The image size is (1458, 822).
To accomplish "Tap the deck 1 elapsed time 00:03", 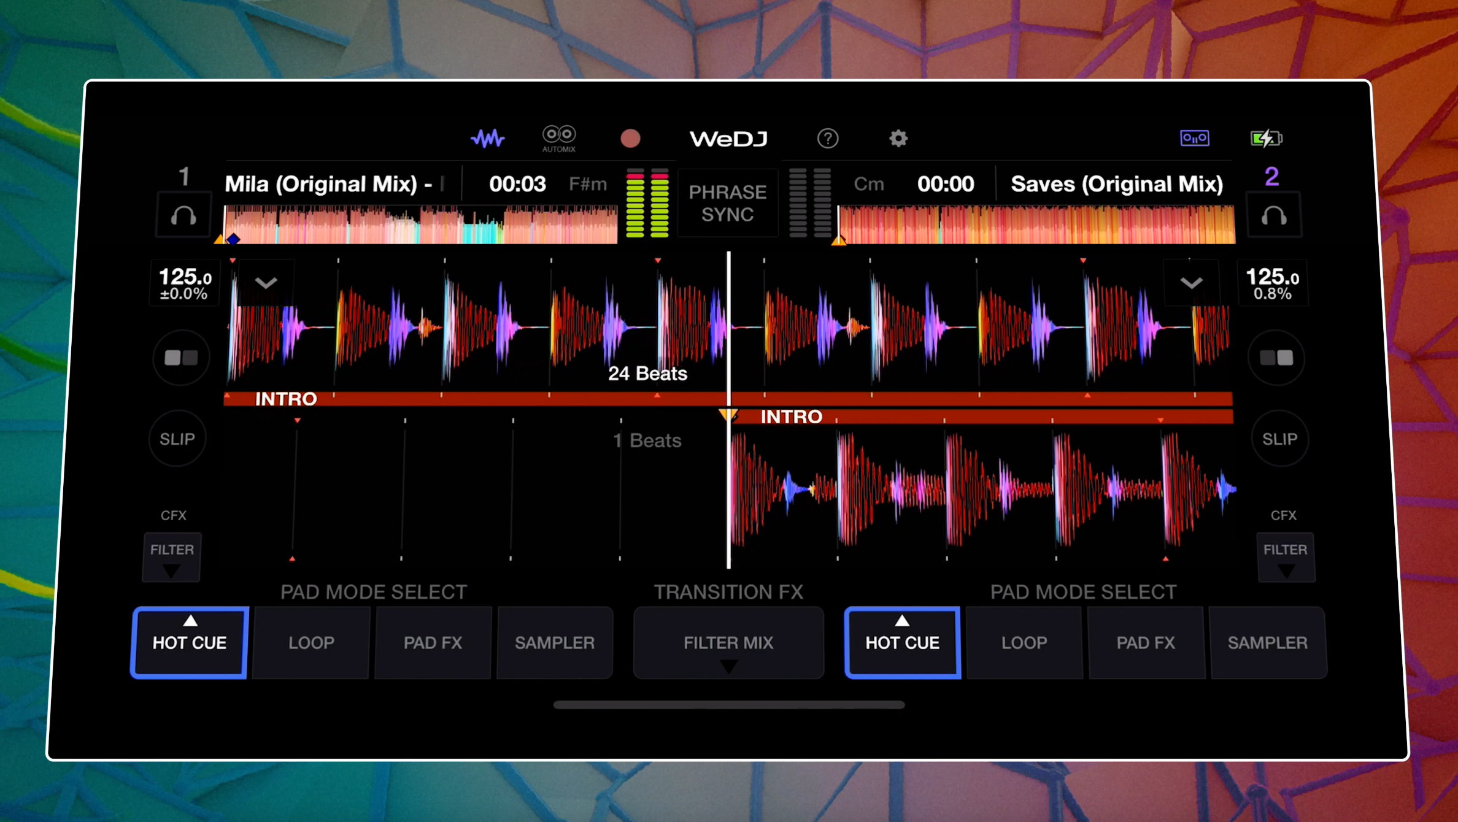I will [517, 184].
